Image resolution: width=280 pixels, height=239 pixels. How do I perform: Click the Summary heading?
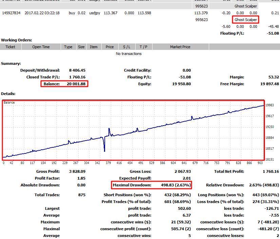11,64
